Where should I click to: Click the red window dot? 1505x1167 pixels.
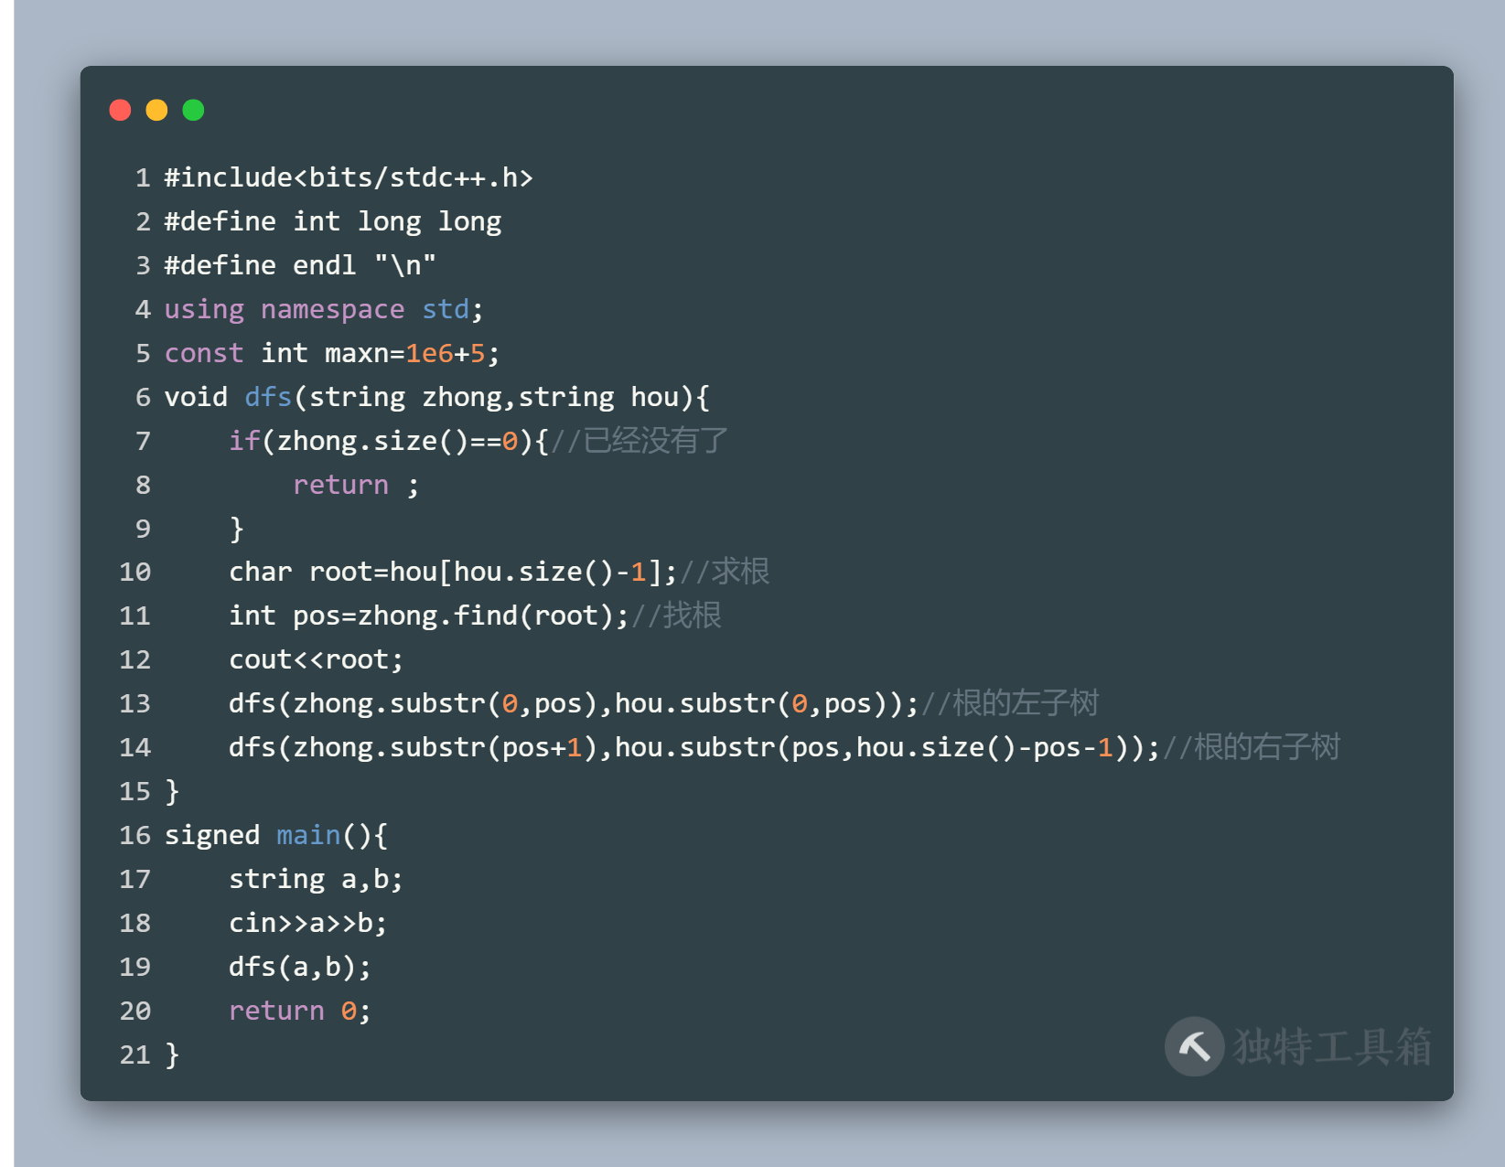pyautogui.click(x=120, y=111)
